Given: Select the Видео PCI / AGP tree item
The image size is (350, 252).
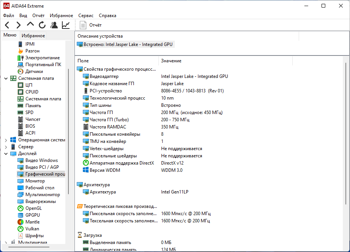Looking at the screenshot, I should coord(38,167).
